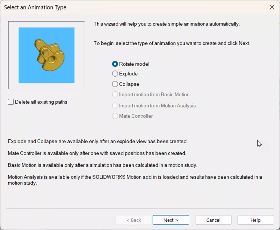Screen dimensions: 280x230
Task: Select the Rotate model radio button
Action: click(x=115, y=64)
